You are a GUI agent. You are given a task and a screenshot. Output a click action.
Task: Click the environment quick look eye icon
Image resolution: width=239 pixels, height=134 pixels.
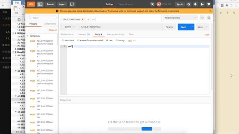(202, 18)
